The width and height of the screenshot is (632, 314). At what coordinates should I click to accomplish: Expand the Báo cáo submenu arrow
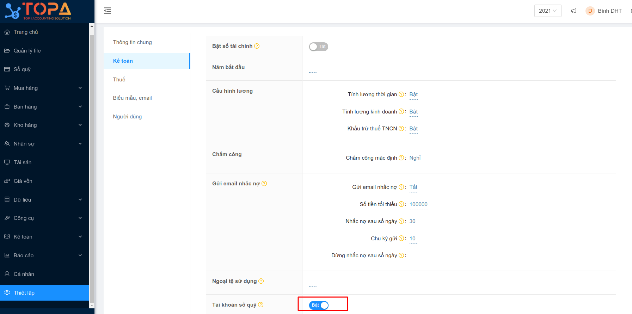click(x=80, y=255)
